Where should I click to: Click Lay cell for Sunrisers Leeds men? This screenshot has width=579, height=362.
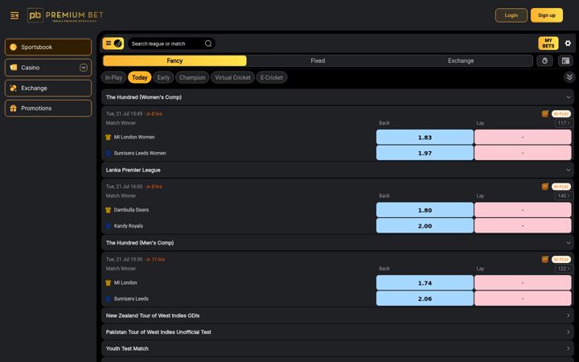523,298
